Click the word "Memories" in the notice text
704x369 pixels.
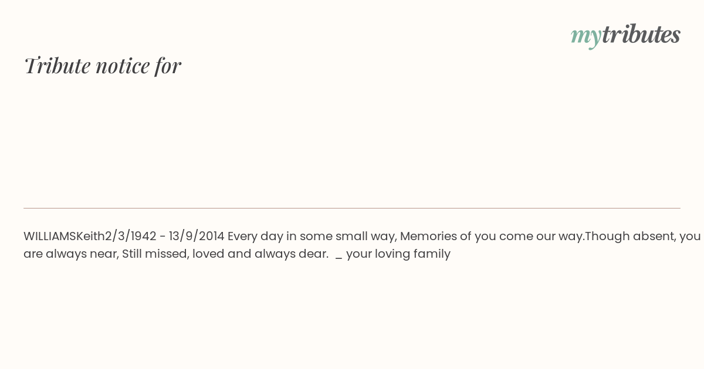428,236
